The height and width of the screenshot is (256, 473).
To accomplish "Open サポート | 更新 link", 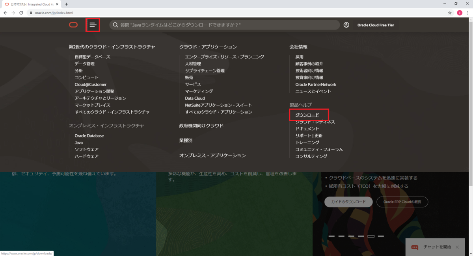I will tap(309, 135).
